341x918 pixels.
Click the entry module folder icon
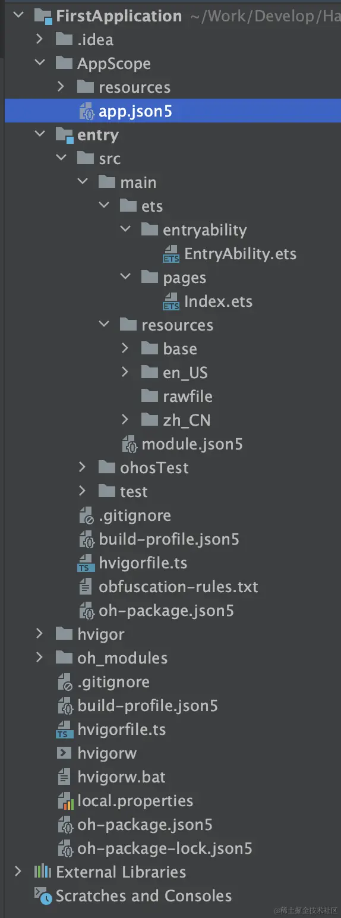pyautogui.click(x=64, y=136)
